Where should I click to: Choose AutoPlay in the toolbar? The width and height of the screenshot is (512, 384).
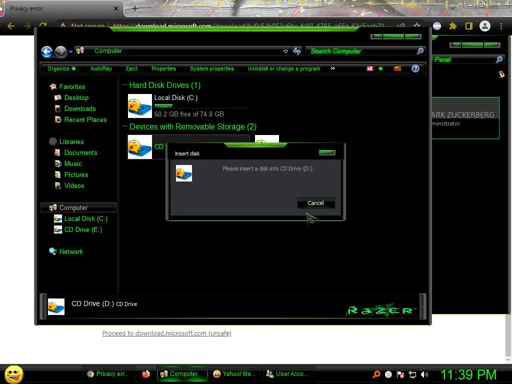coord(101,68)
